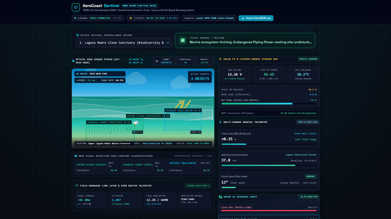Click the SEAGRASS CANOPY [PRISTINE] 99.1% video label

click(109, 122)
